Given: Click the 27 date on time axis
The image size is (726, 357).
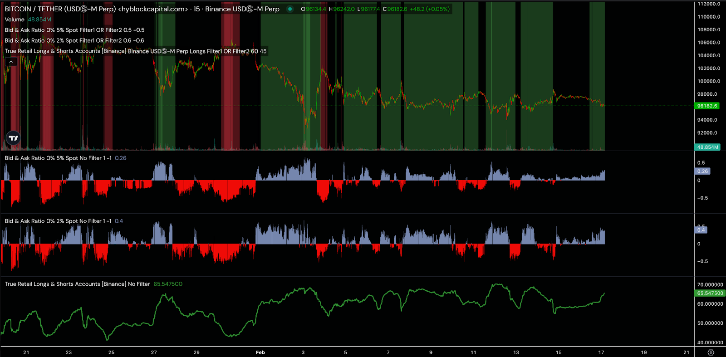Looking at the screenshot, I should (x=154, y=352).
